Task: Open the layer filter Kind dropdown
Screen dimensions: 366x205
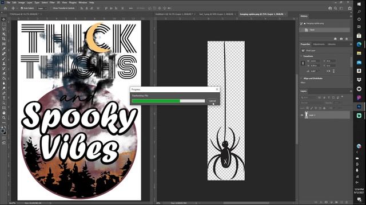Action: [309, 97]
